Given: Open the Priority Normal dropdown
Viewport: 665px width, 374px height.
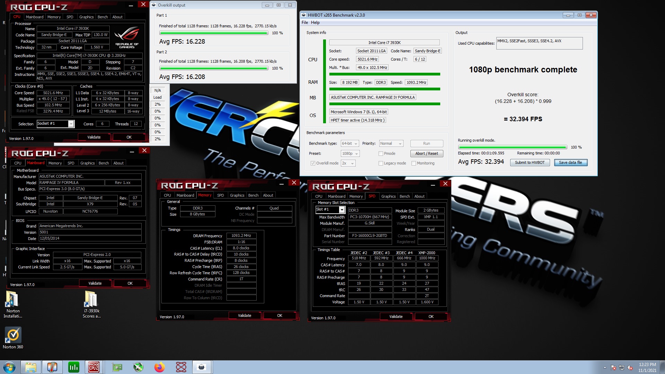Looking at the screenshot, I should [391, 144].
